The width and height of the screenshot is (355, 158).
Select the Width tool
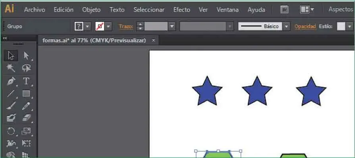11,143
